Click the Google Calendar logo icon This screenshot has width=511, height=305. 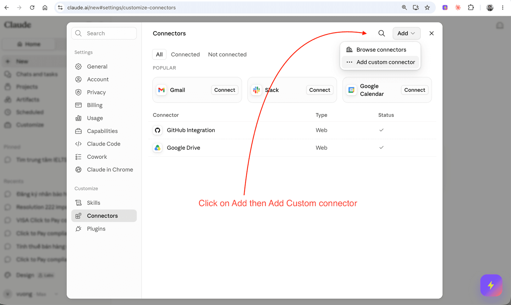coord(351,90)
